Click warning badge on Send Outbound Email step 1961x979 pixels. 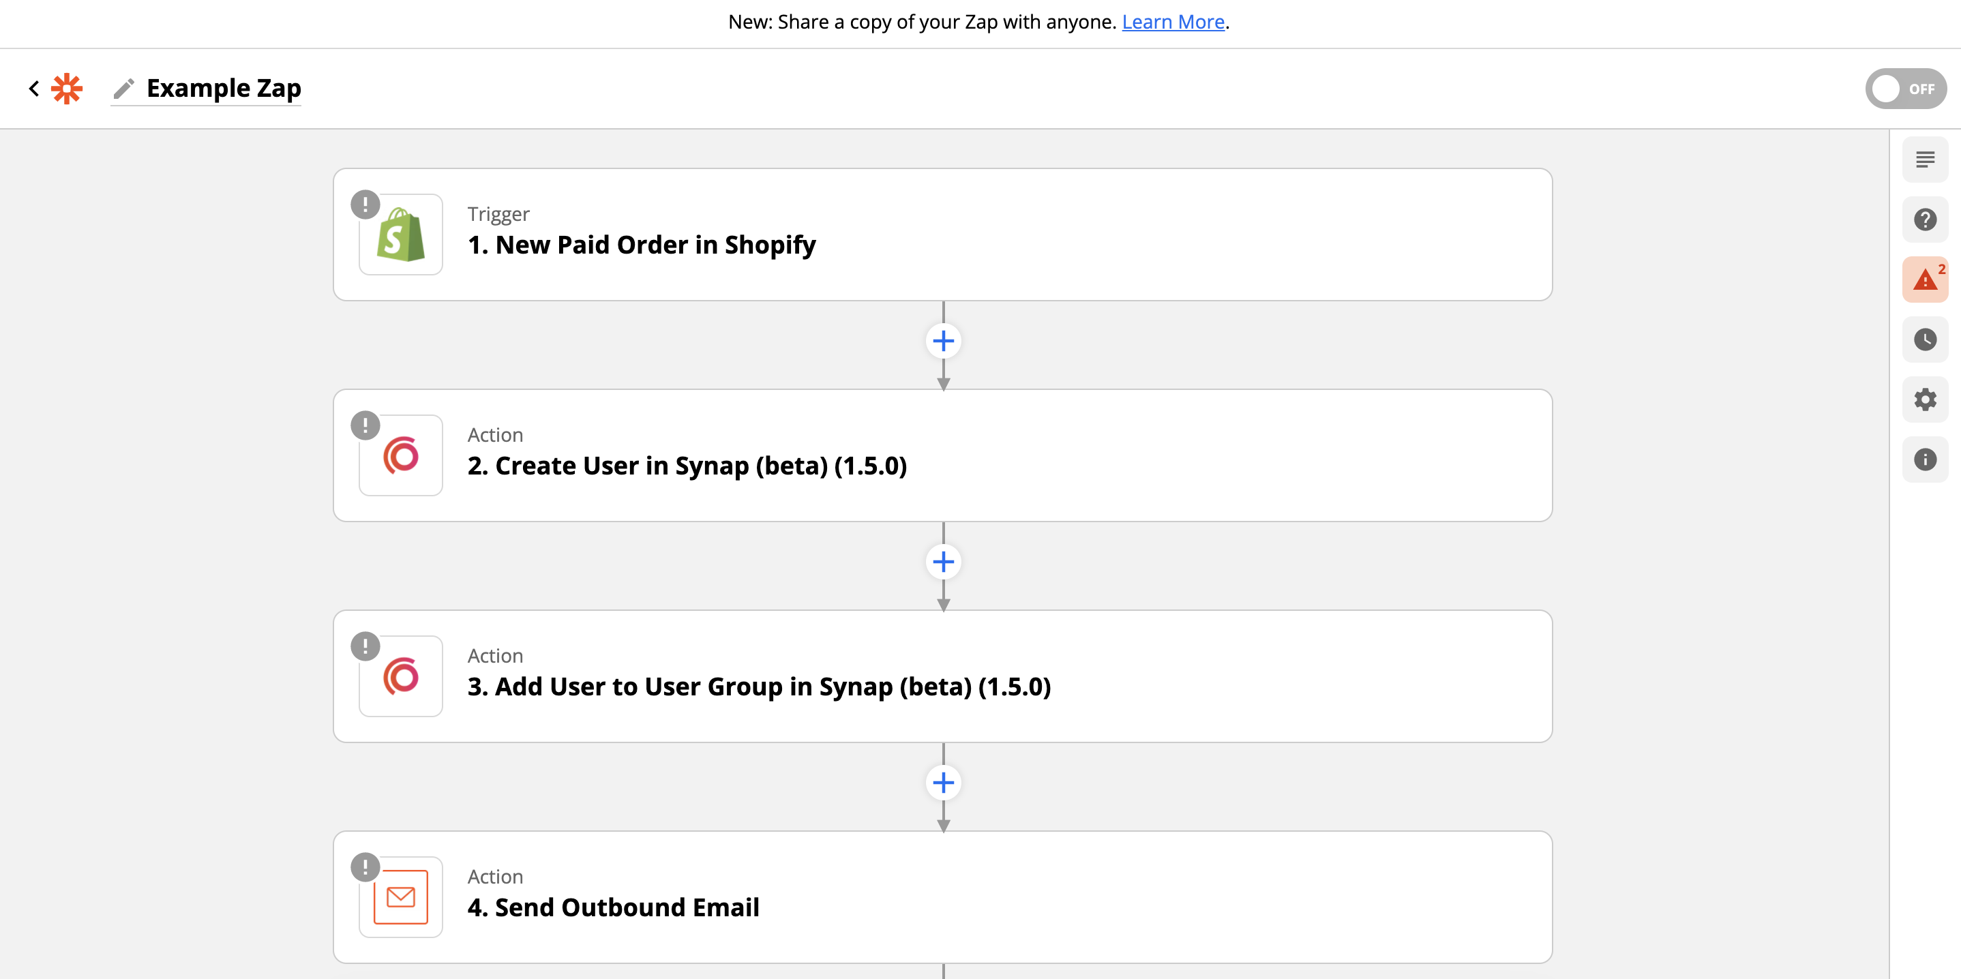coord(365,867)
